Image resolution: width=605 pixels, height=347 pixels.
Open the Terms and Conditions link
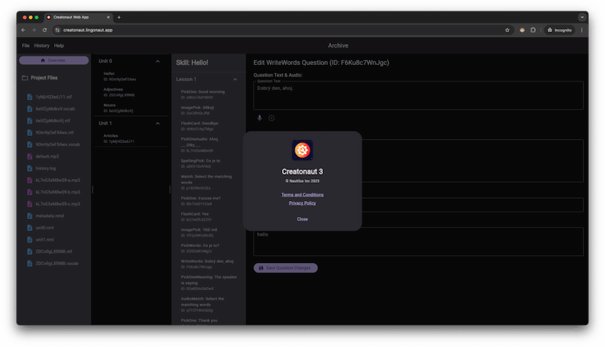(302, 195)
